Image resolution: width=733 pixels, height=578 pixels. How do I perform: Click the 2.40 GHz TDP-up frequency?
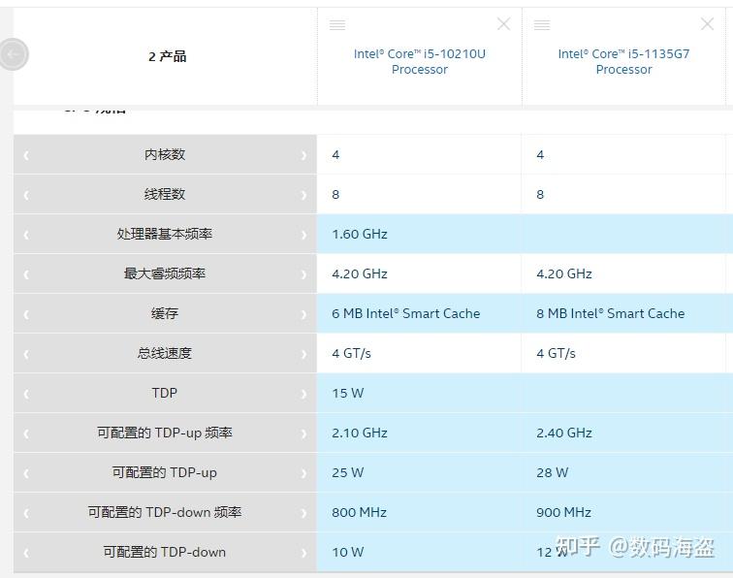click(x=564, y=433)
